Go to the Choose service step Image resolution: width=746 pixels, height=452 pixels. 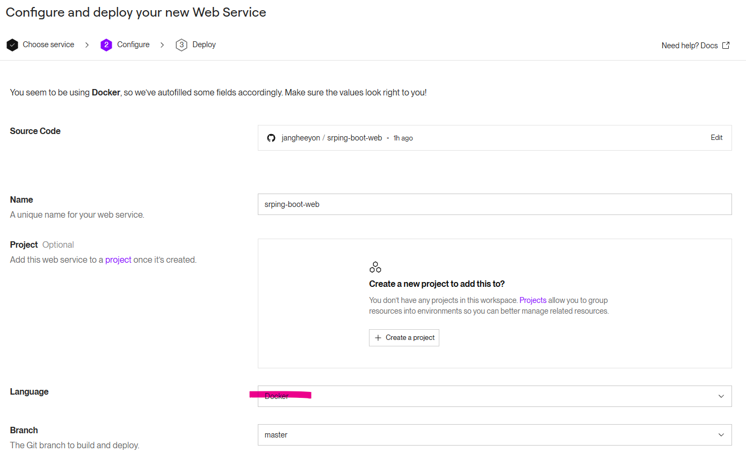coord(48,45)
